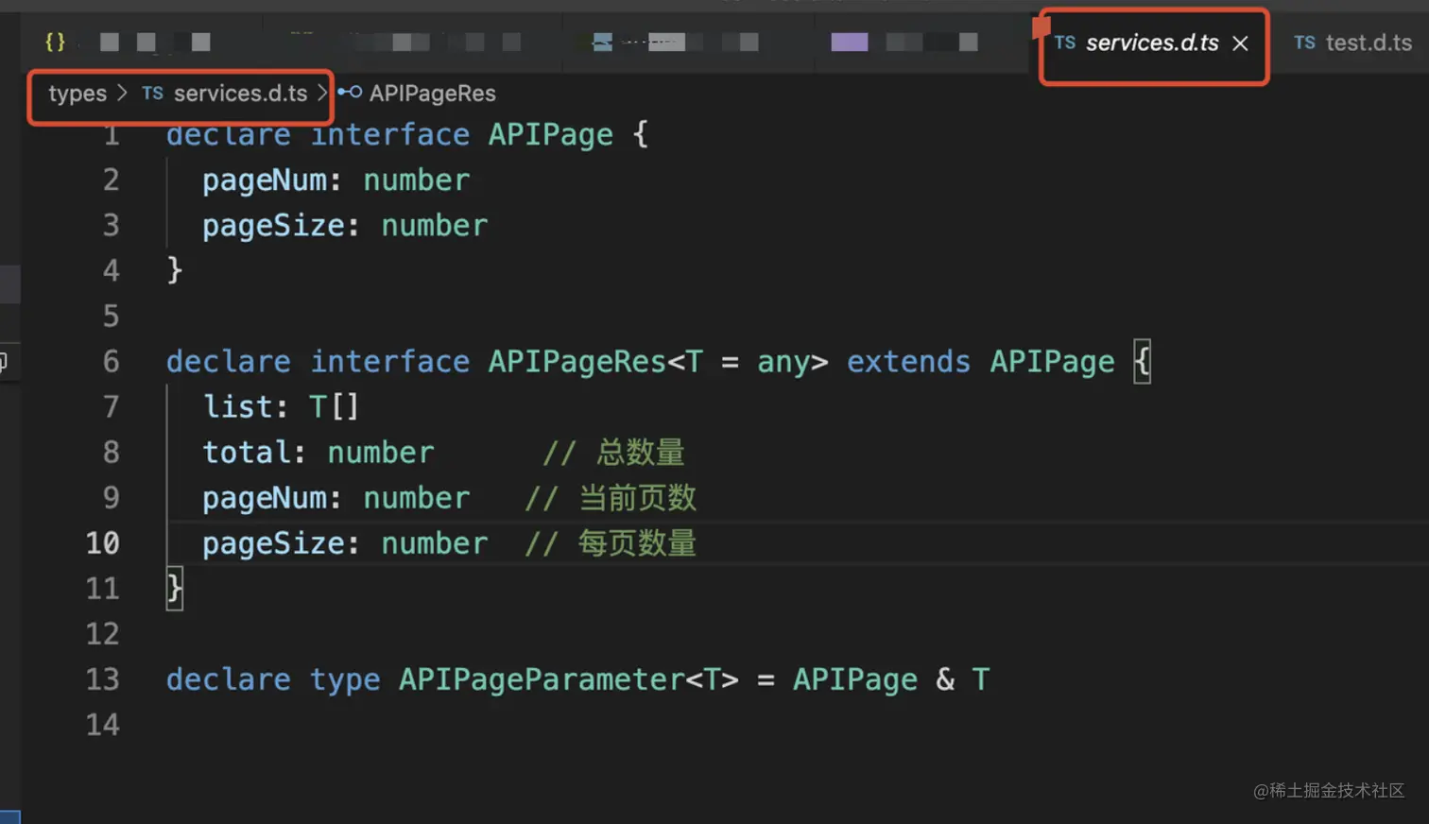Click APIPageParameter type name on line 13

click(x=542, y=678)
